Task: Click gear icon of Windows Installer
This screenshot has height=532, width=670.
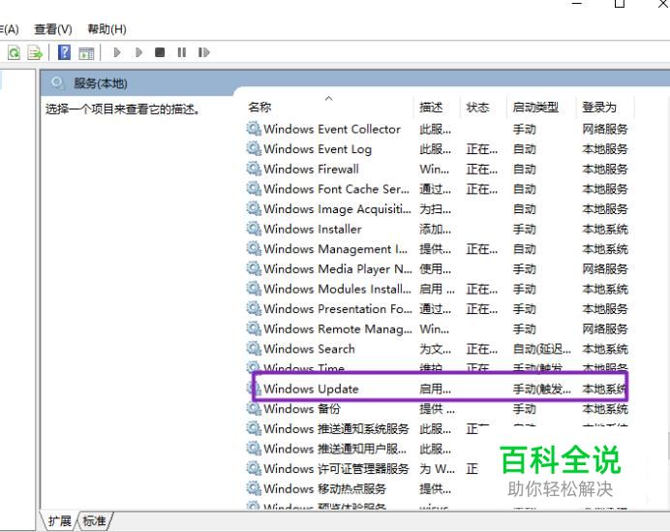Action: pos(254,229)
